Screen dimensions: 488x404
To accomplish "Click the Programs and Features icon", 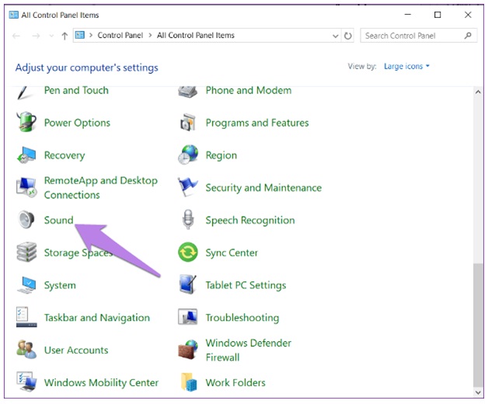I will point(188,122).
